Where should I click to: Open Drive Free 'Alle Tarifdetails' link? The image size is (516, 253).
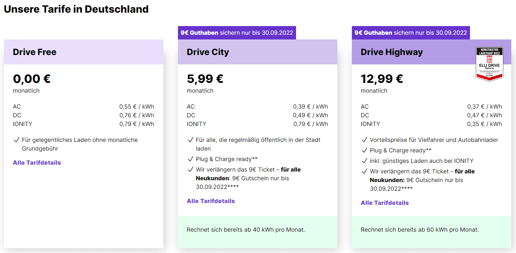coord(37,163)
